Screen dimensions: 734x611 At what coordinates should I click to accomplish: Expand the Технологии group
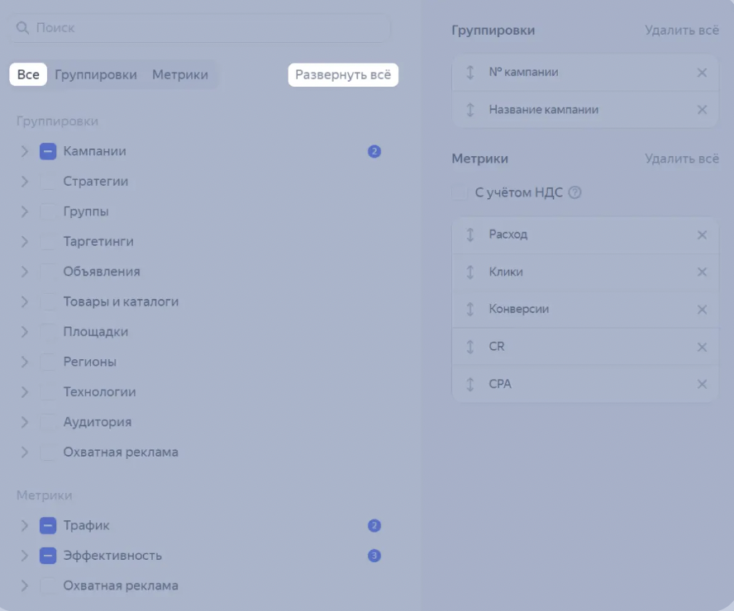[x=24, y=391]
